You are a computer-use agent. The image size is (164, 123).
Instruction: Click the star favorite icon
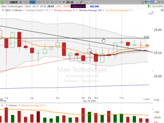coord(142,2)
